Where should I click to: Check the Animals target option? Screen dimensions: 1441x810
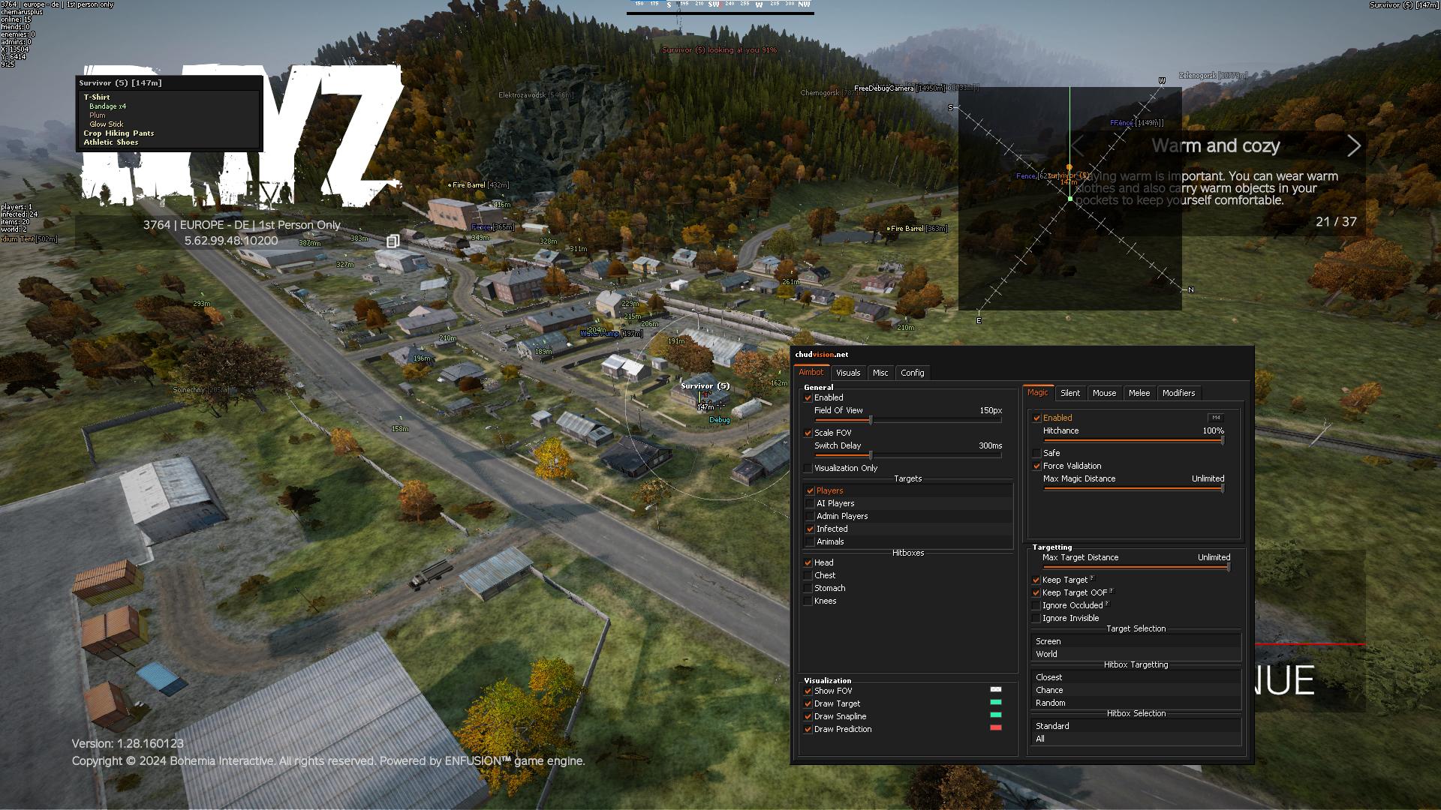(x=811, y=541)
